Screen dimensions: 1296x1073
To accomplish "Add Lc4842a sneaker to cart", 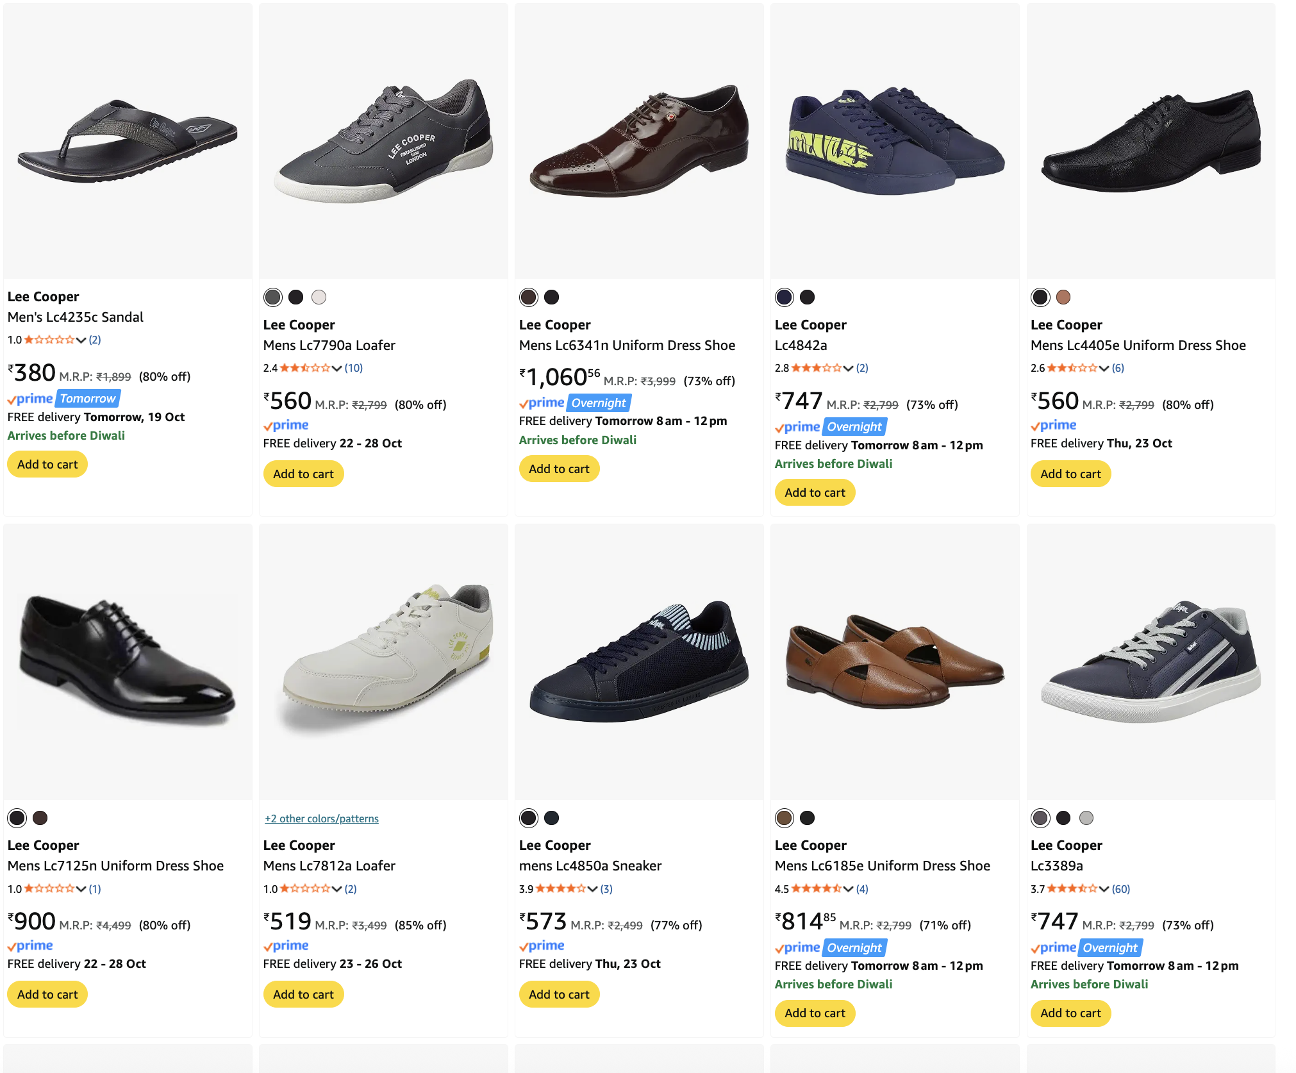I will tap(815, 493).
